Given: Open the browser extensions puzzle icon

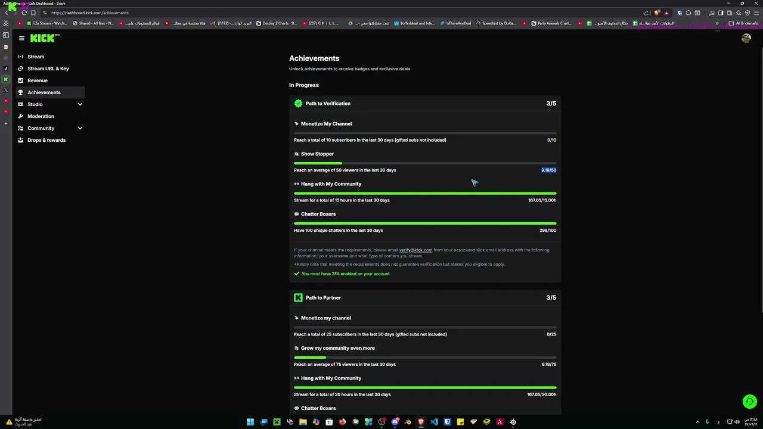Looking at the screenshot, I should point(688,13).
